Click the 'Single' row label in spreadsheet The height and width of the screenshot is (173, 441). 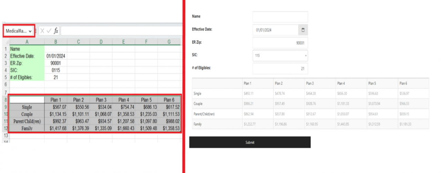click(27, 107)
